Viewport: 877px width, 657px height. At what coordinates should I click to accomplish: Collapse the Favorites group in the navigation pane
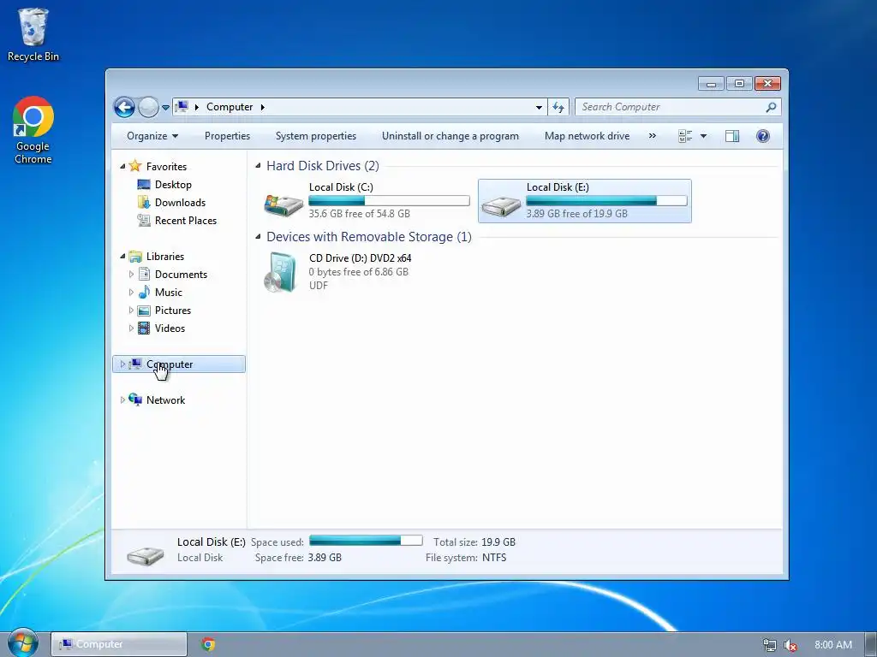122,167
